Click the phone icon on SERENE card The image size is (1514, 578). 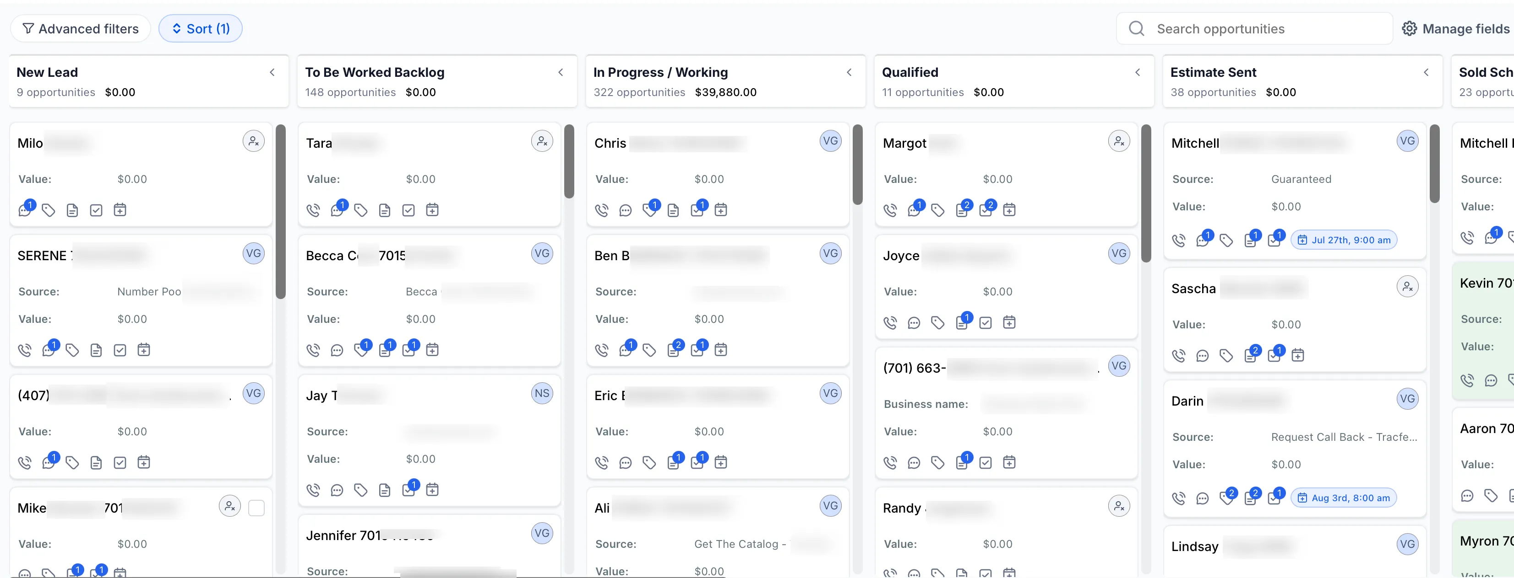click(x=25, y=350)
